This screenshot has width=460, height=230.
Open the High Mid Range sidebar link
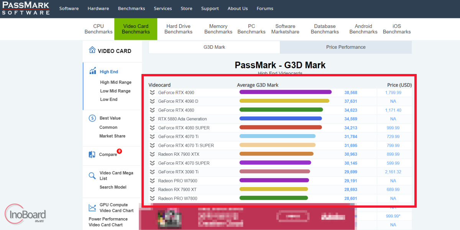pos(116,82)
